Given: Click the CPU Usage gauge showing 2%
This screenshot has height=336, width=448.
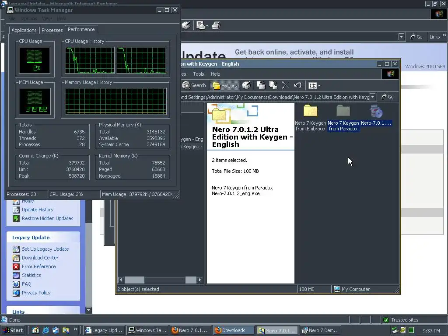Looking at the screenshot, I should [x=35, y=60].
